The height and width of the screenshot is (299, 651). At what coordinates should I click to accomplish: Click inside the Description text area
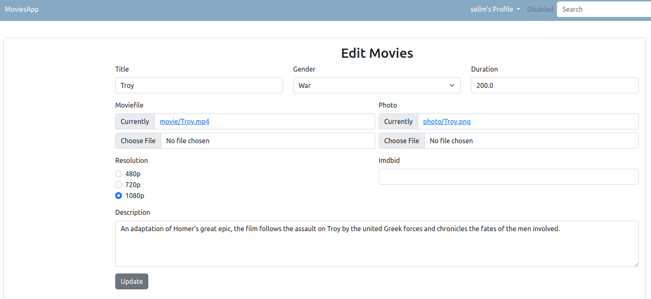(x=377, y=244)
